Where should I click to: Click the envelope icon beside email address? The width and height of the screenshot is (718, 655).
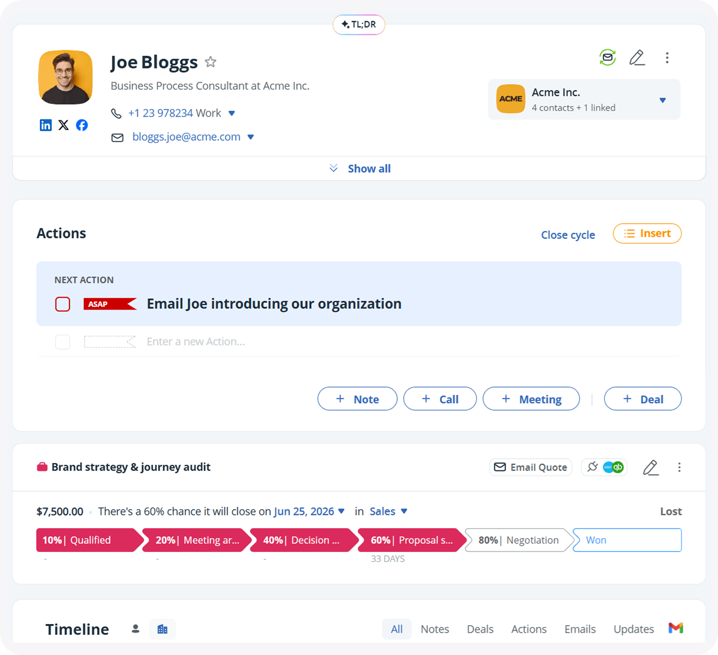pyautogui.click(x=117, y=137)
